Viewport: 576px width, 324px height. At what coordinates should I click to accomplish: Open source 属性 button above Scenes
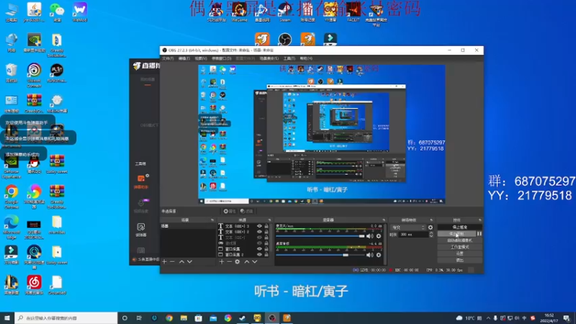(230, 211)
